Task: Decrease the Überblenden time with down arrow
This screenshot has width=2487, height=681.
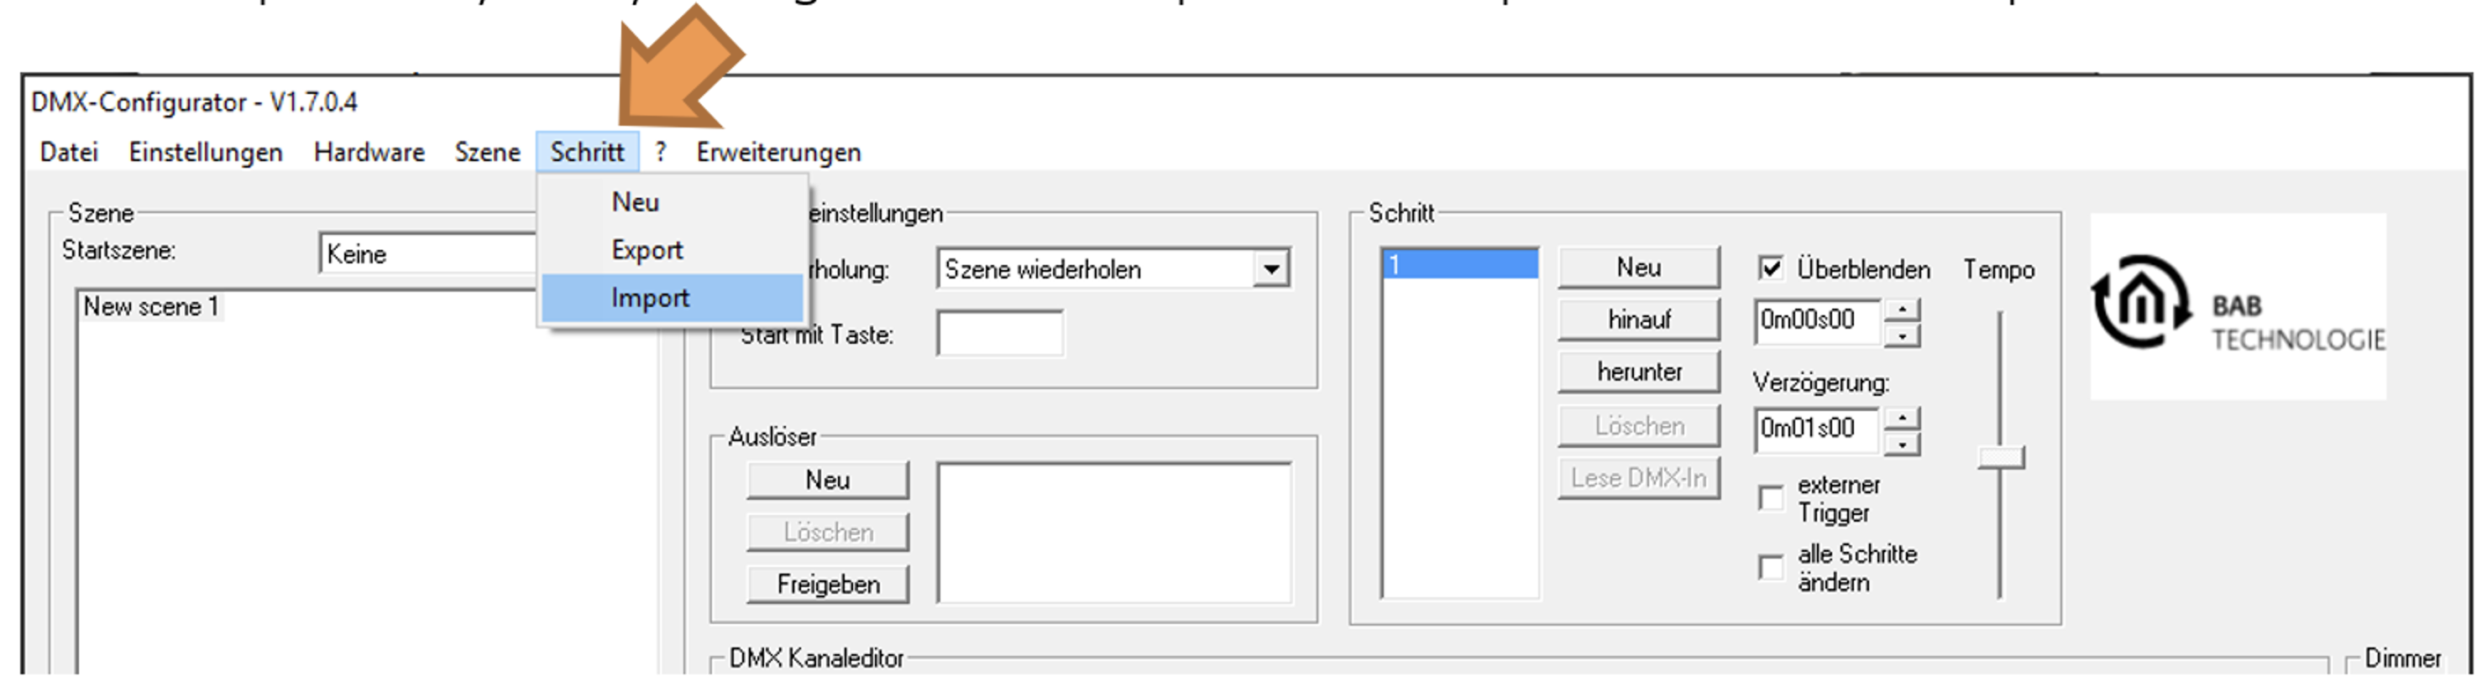Action: pos(1901,335)
